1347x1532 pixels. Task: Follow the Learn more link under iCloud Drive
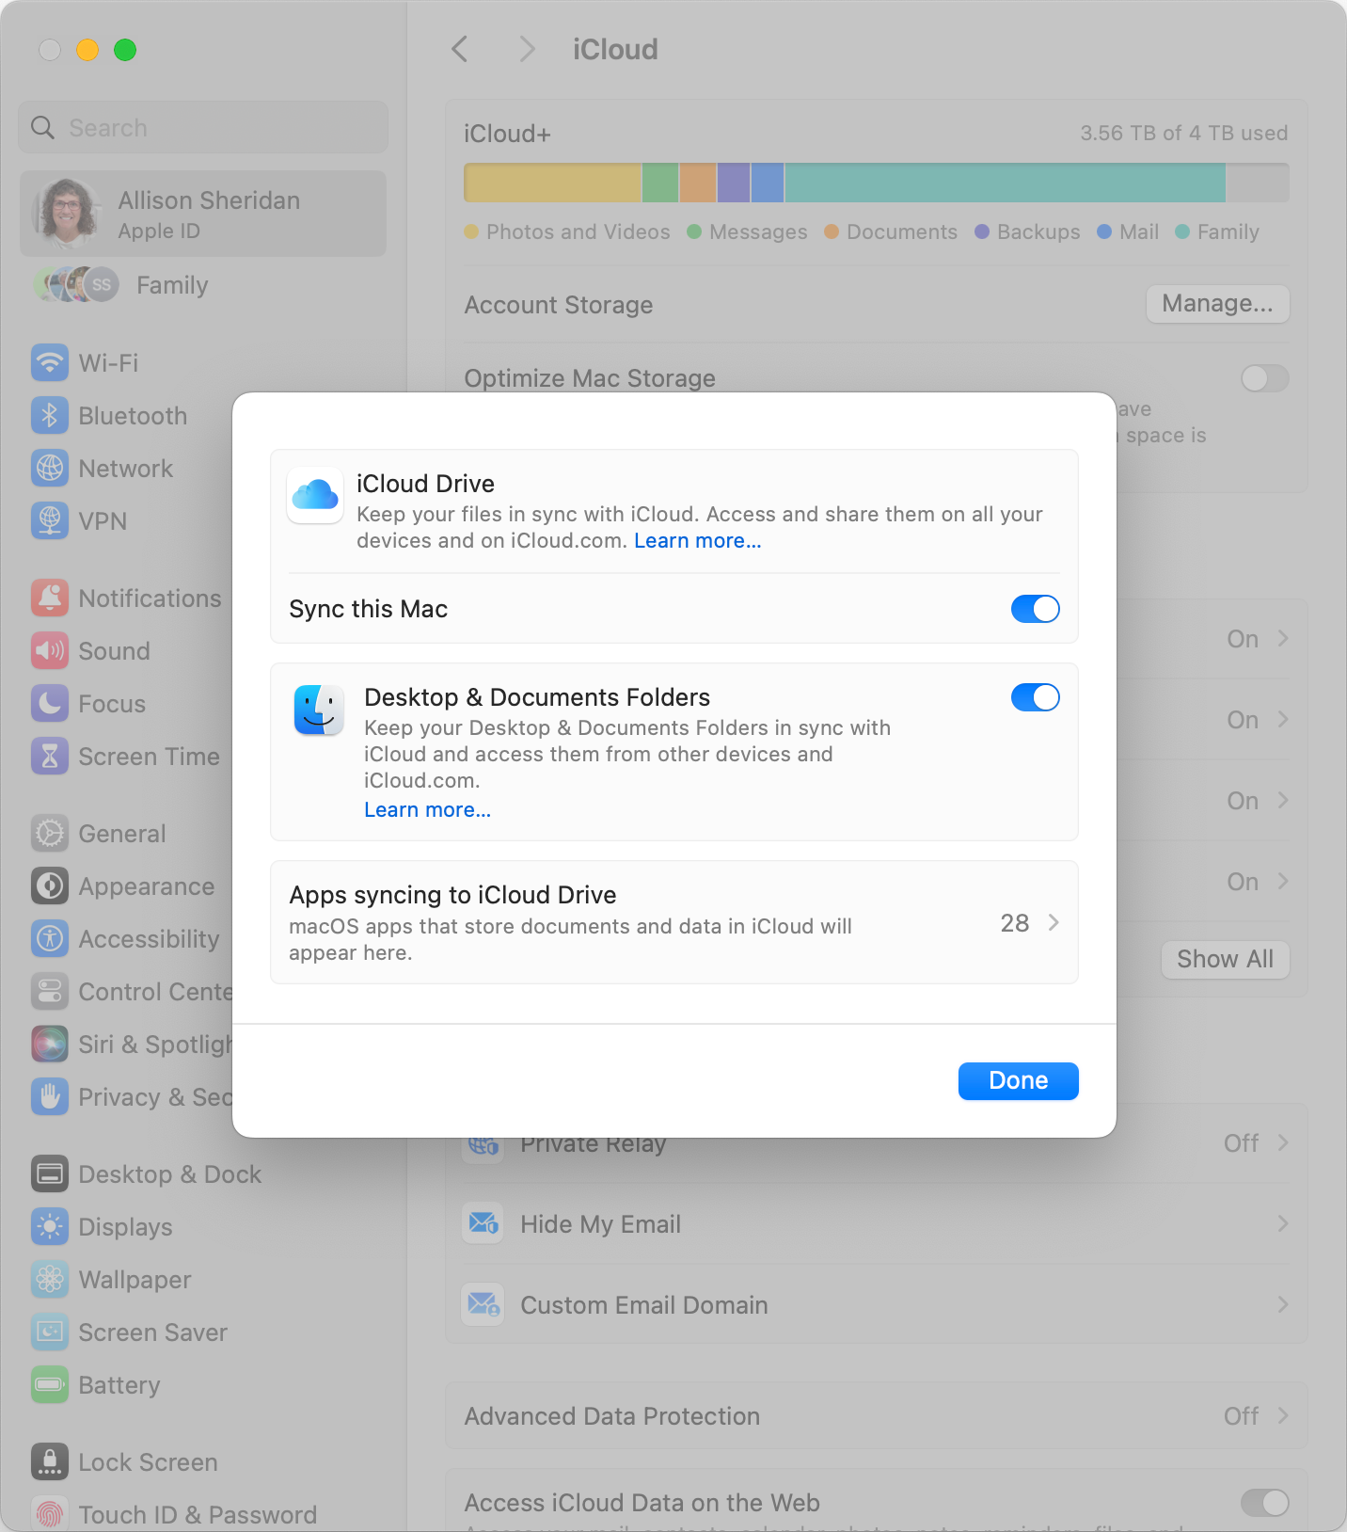click(697, 541)
